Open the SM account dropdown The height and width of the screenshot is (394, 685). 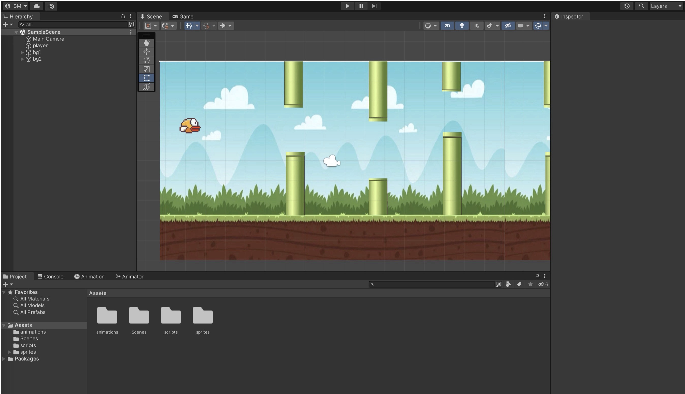(x=16, y=6)
